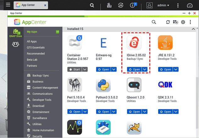Open the IDrive app

coord(134,69)
